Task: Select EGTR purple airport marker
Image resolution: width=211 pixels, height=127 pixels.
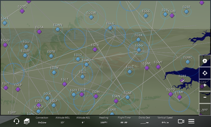Action: tap(95, 49)
